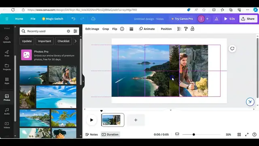Click Try Canva Pro
The height and width of the screenshot is (146, 259).
pos(182,19)
